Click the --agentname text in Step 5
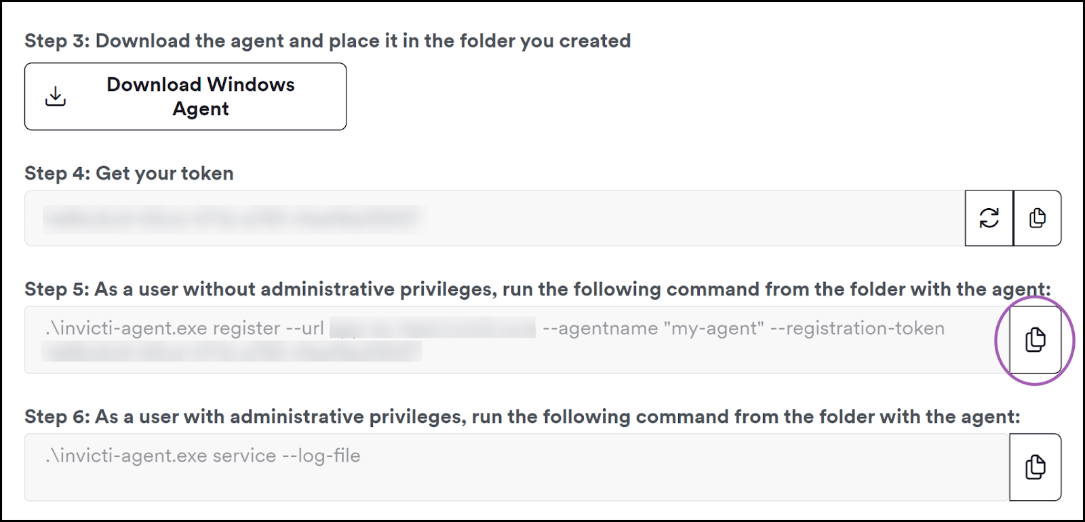This screenshot has height=522, width=1085. point(600,328)
